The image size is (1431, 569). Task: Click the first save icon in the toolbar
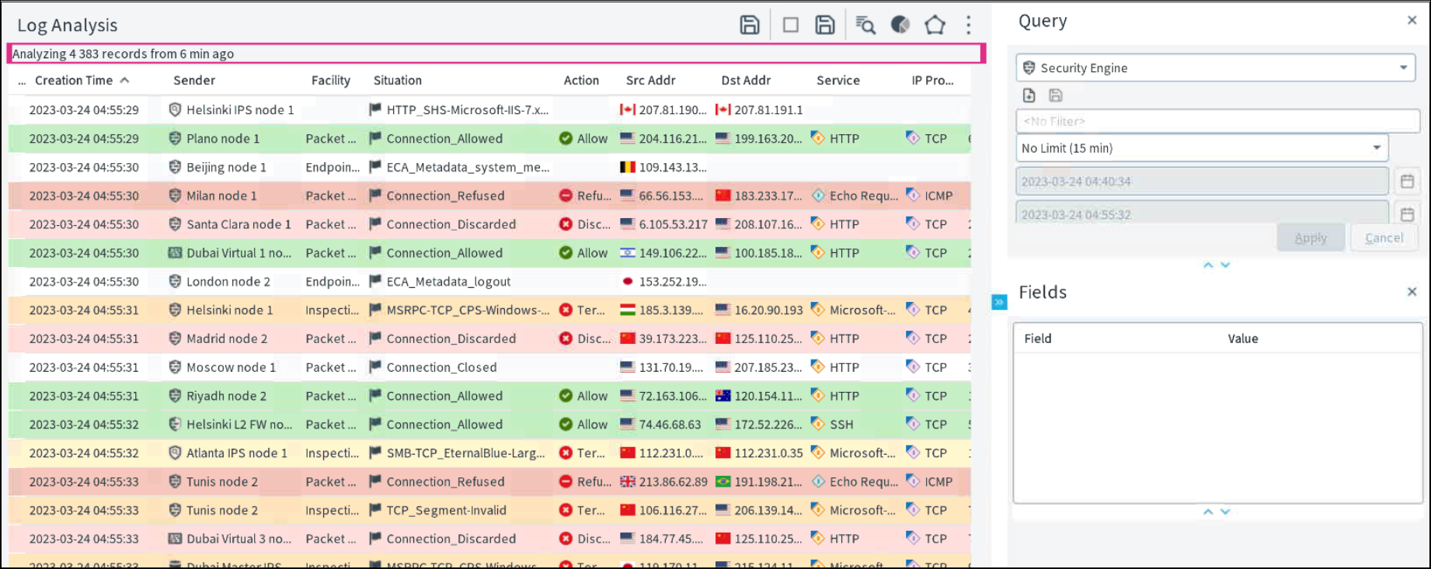click(749, 25)
